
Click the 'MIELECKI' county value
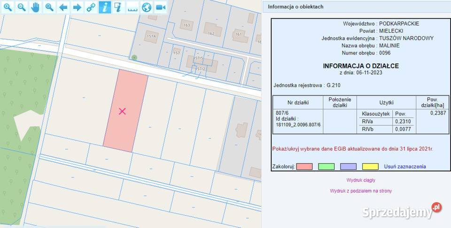[391, 31]
